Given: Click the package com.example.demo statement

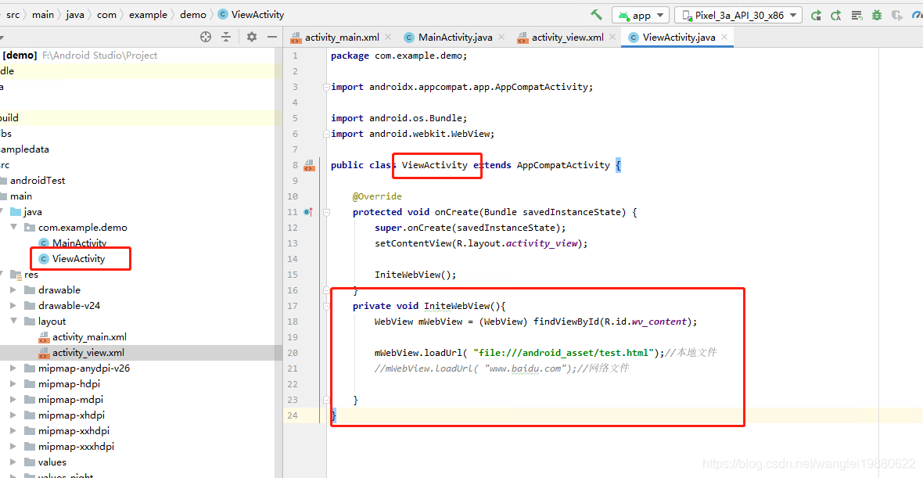Looking at the screenshot, I should [x=399, y=56].
